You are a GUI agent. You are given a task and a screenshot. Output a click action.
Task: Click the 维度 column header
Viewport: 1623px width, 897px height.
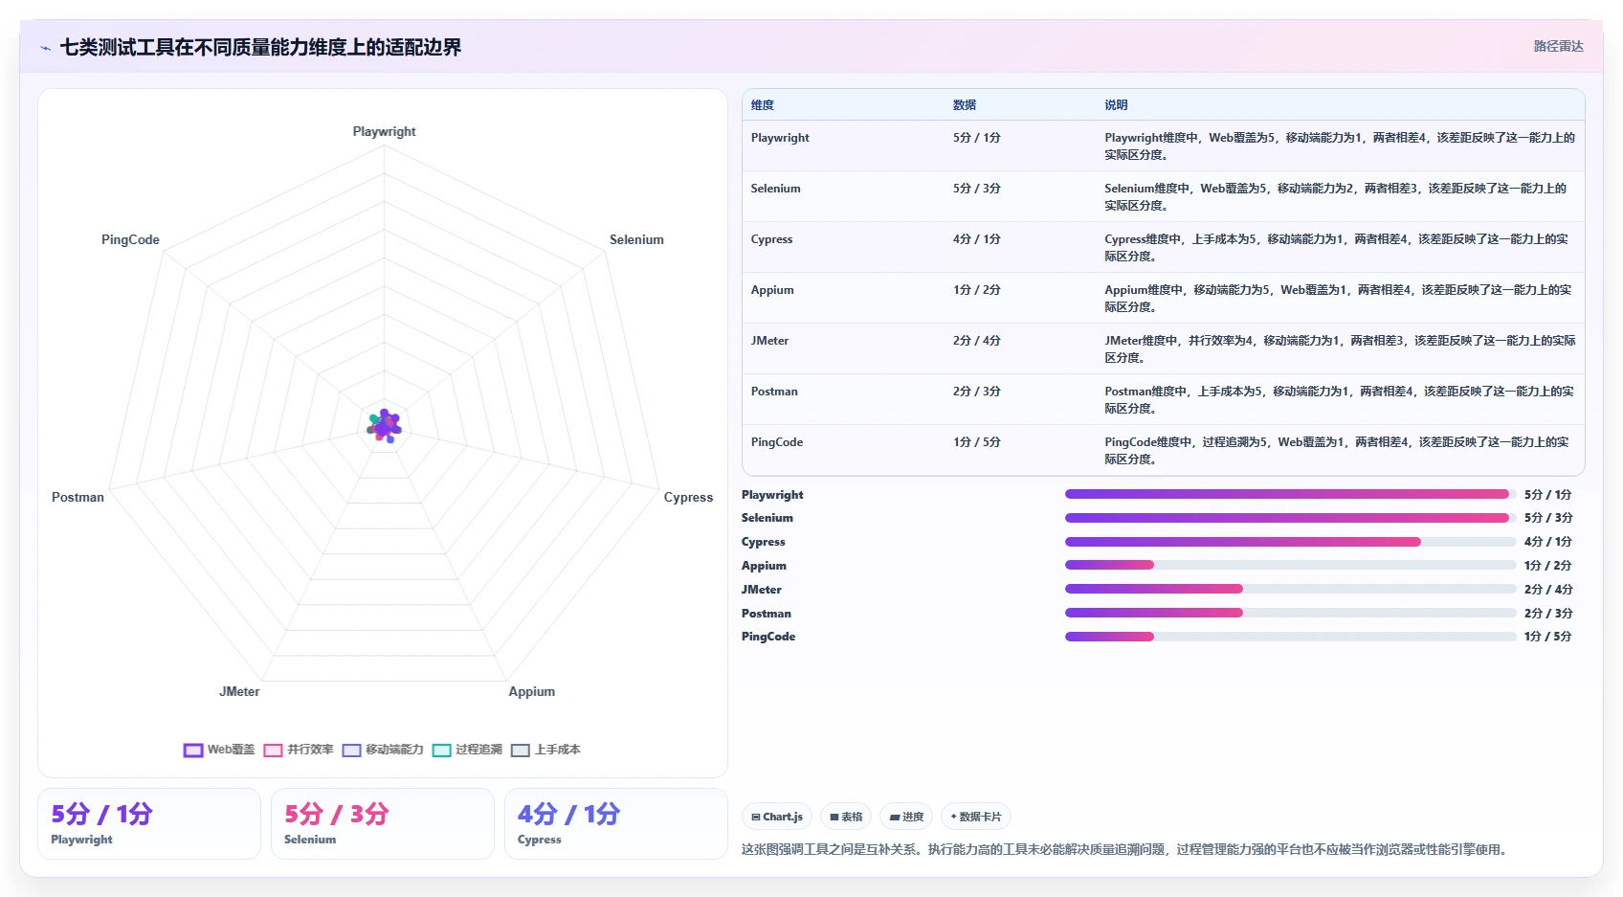click(763, 105)
